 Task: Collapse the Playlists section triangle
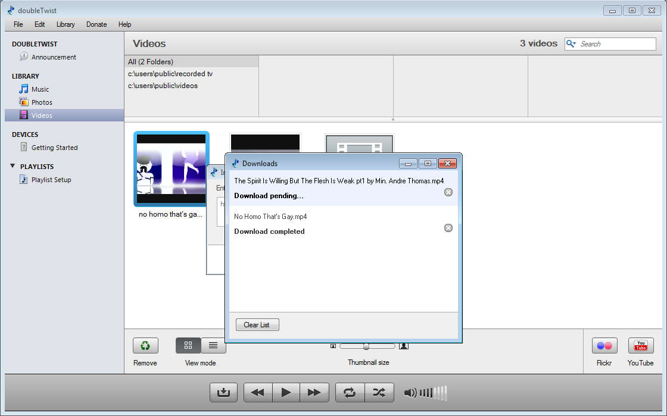[13, 166]
